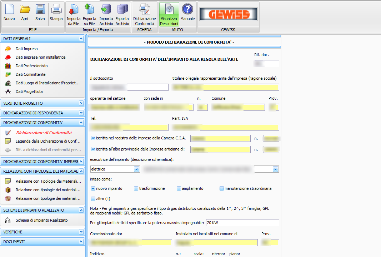Click the Camera C.I.A. registry field
Viewport: 381px width, 257px height.
(x=220, y=138)
